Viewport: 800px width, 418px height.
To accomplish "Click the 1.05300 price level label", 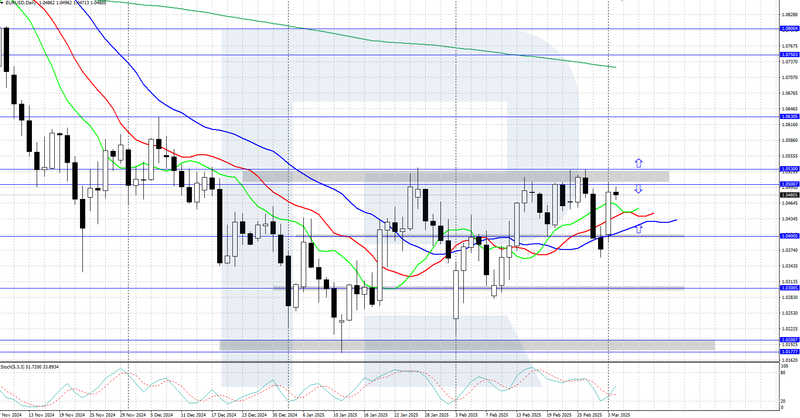I will coord(790,169).
